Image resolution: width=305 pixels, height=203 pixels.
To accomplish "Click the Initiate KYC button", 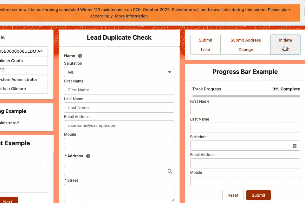I will 285,45.
